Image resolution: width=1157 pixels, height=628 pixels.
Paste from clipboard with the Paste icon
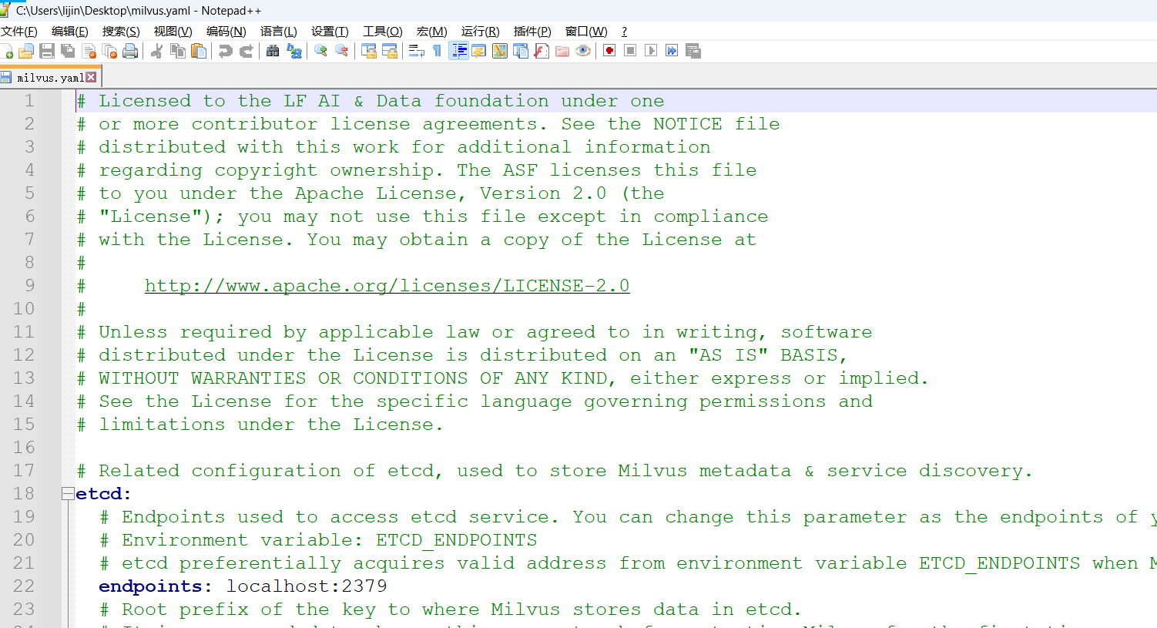(x=199, y=51)
